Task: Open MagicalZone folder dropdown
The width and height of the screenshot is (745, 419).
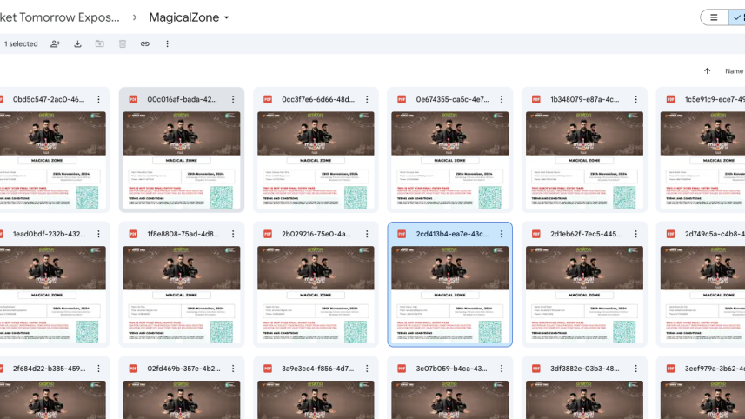Action: pyautogui.click(x=190, y=17)
